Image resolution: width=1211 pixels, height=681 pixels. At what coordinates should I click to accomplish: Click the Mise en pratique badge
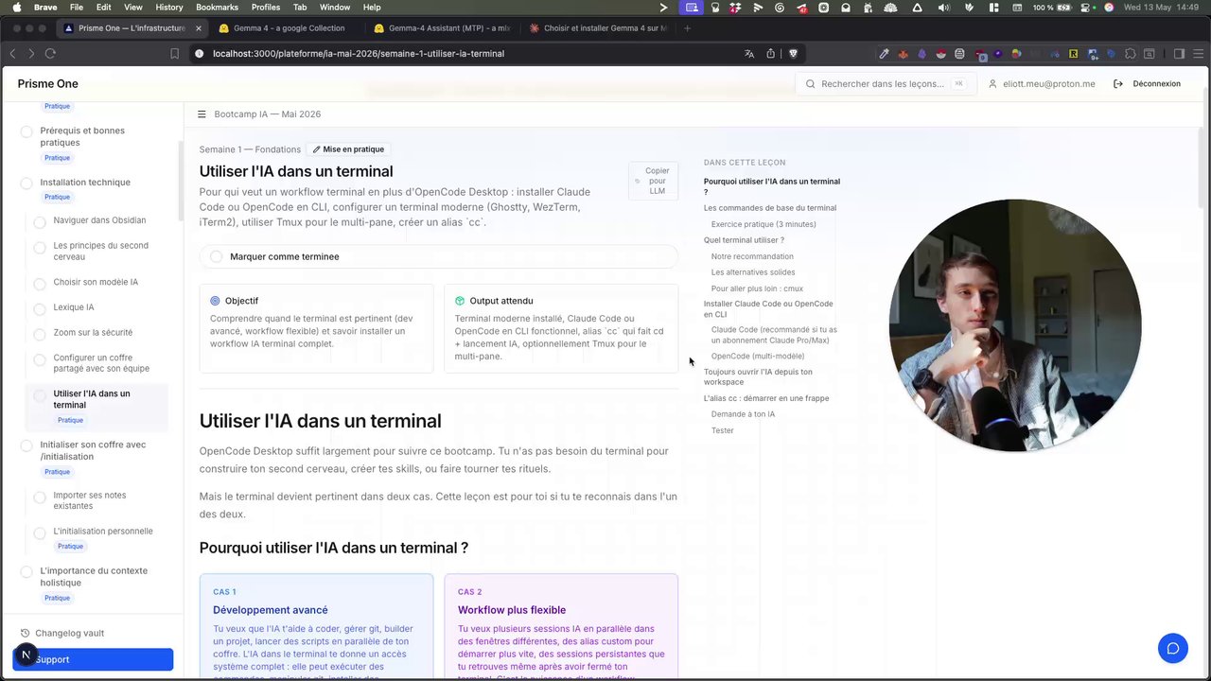coord(349,149)
